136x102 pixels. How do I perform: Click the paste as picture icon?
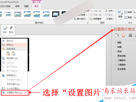(x=13, y=54)
